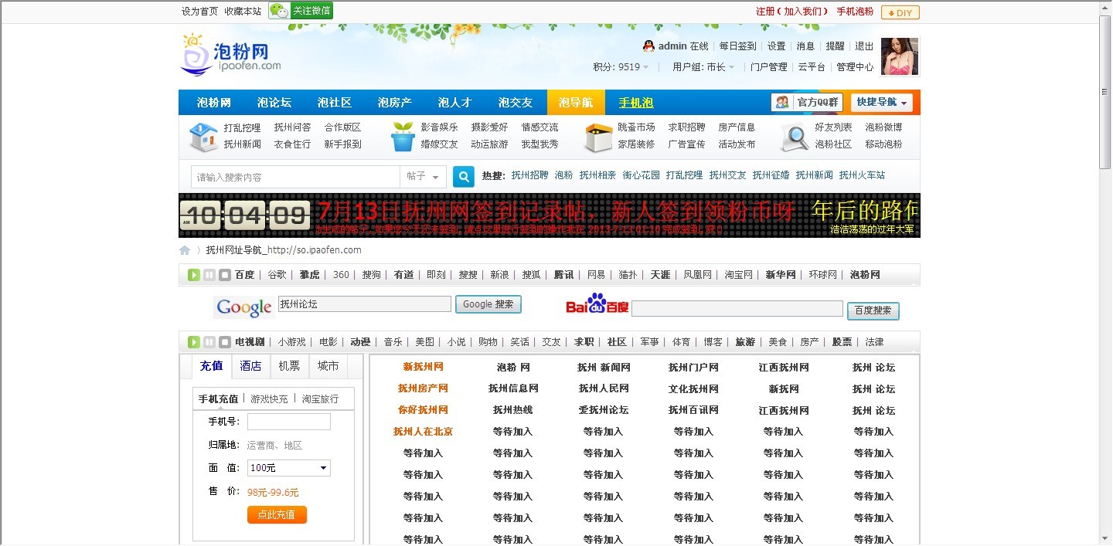Click the Baidu 百度 logo
Screen dimensions: 1113x546
pyautogui.click(x=597, y=305)
